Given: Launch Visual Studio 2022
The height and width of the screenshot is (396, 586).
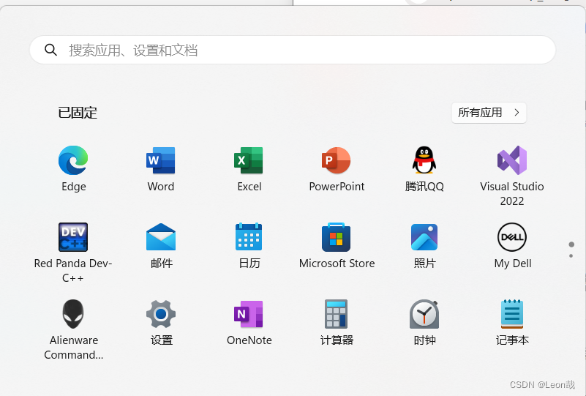Looking at the screenshot, I should pos(512,160).
